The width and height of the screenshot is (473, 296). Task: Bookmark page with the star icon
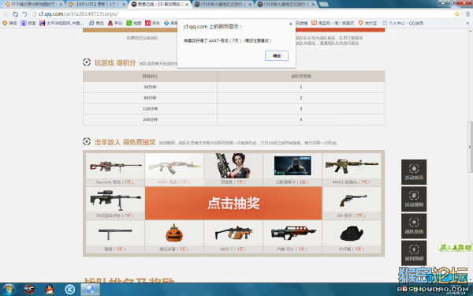tap(457, 14)
